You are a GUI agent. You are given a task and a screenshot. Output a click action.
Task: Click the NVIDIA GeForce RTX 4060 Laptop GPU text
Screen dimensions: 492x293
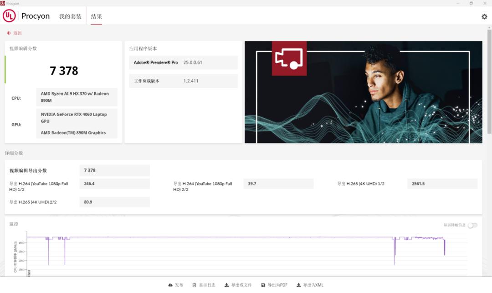tap(74, 117)
